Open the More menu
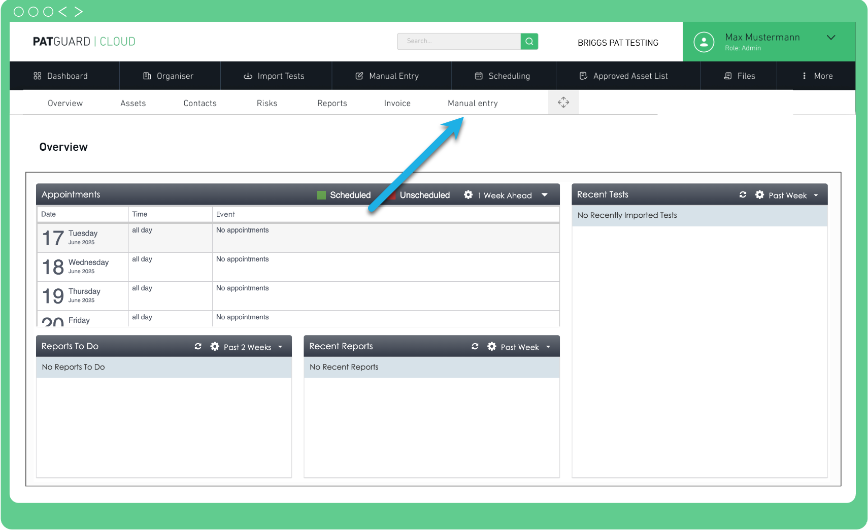 (x=816, y=76)
